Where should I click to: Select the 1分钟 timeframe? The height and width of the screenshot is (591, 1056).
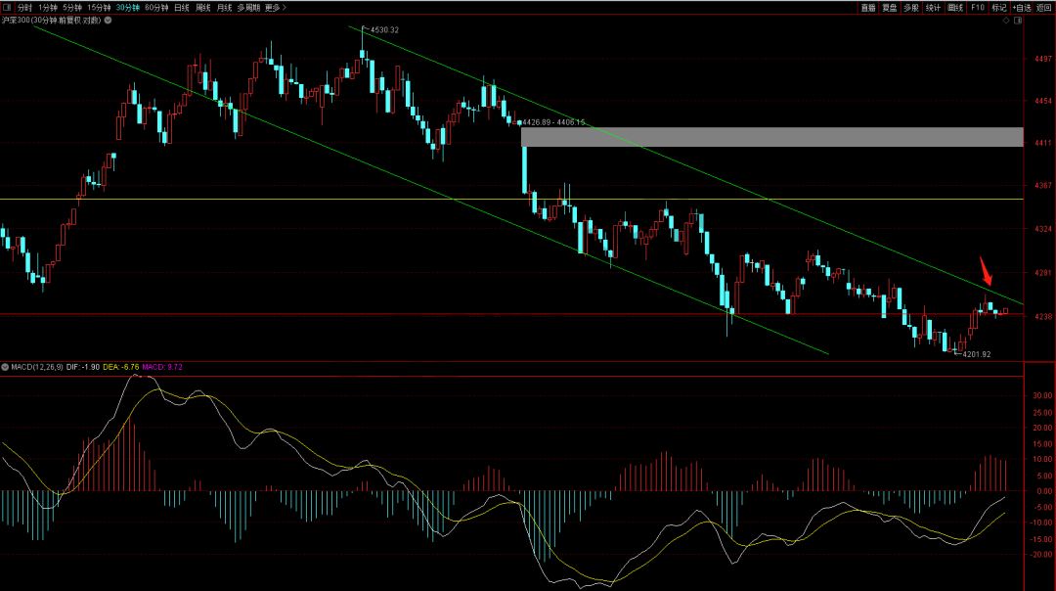pos(48,7)
